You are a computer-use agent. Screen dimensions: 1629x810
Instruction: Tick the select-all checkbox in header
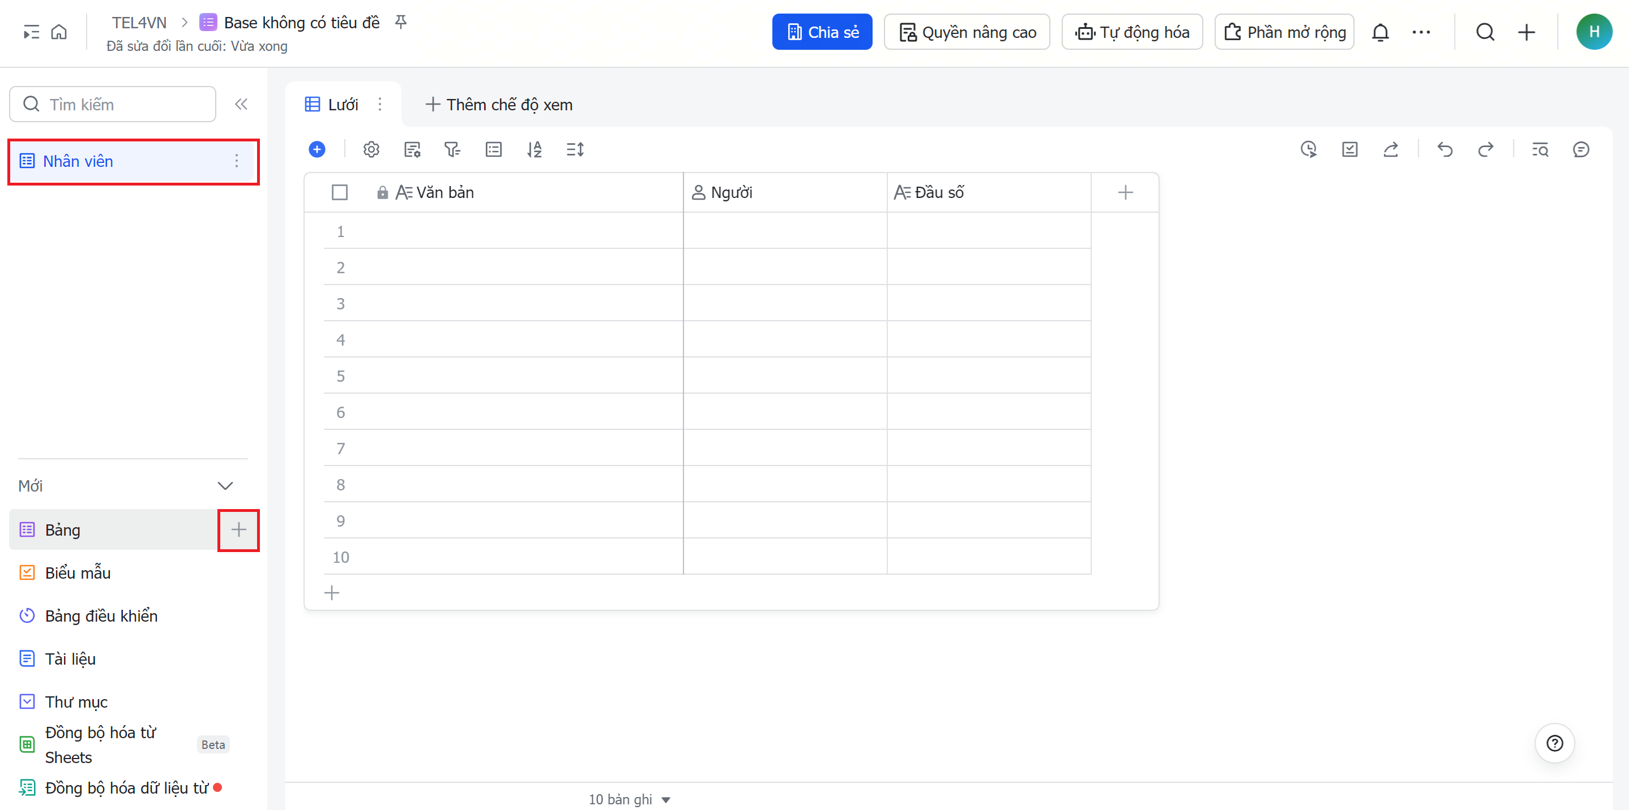(340, 192)
